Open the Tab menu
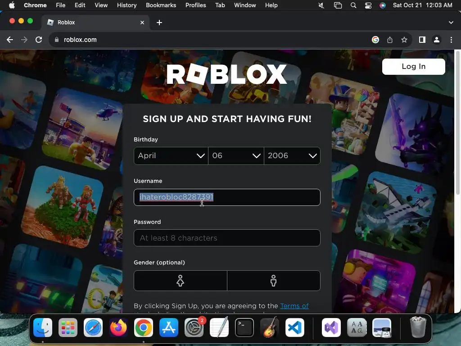461x346 pixels. [x=220, y=5]
